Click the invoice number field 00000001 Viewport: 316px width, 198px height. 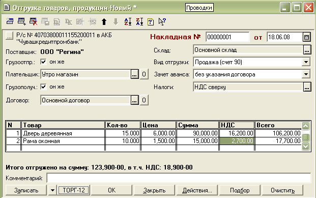click(x=227, y=37)
